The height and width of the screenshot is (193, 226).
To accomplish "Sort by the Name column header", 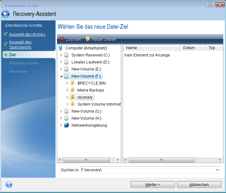I will tap(152, 48).
